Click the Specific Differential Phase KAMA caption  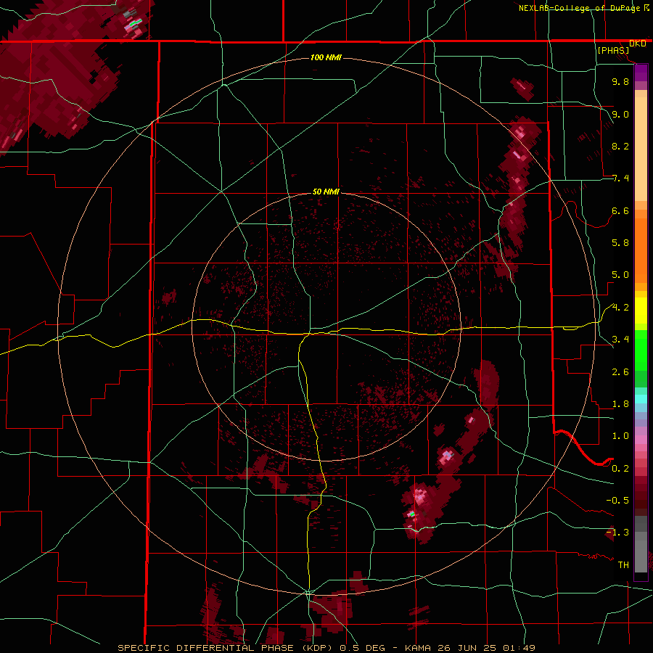(326, 648)
